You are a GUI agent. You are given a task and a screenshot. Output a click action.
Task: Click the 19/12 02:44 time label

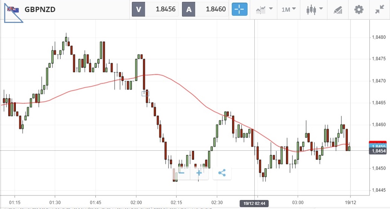coord(254,203)
